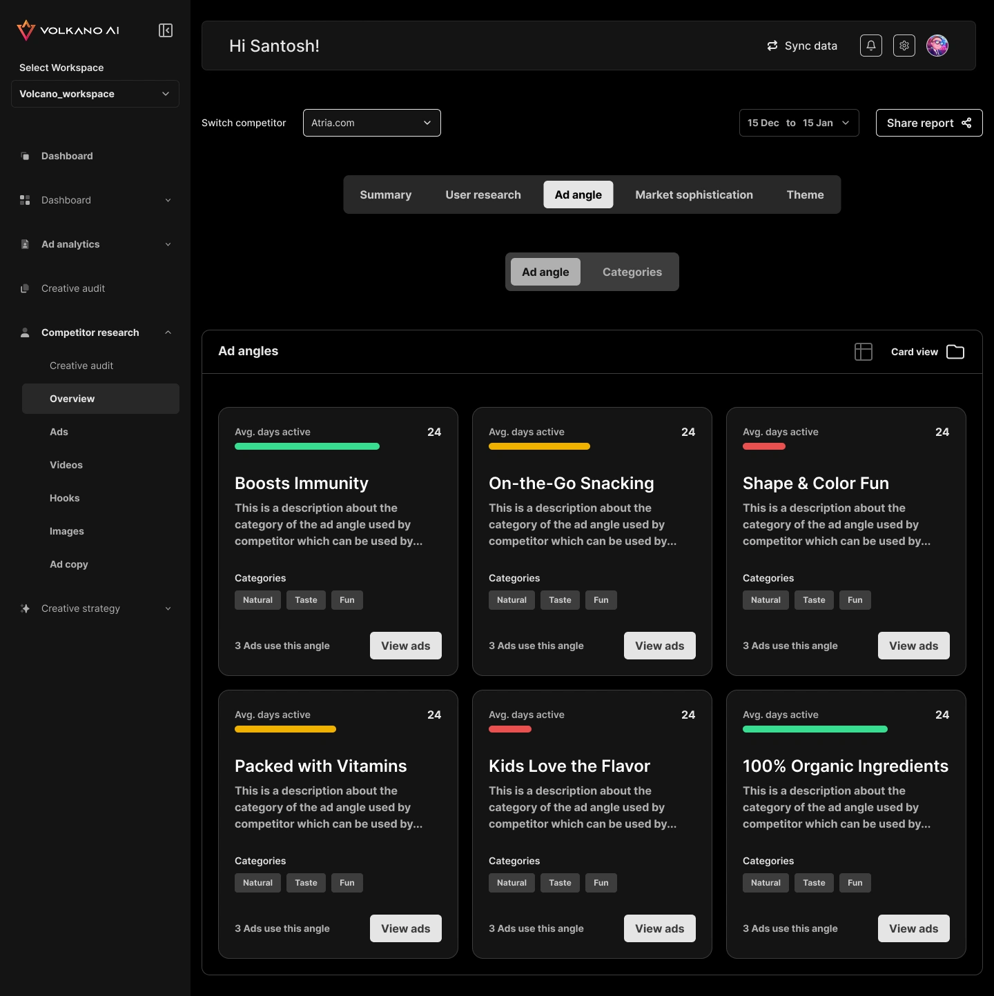Collapse the Competitor research chevron
994x996 pixels.
tap(168, 332)
